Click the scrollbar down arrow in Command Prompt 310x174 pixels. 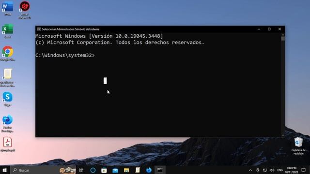[283, 135]
